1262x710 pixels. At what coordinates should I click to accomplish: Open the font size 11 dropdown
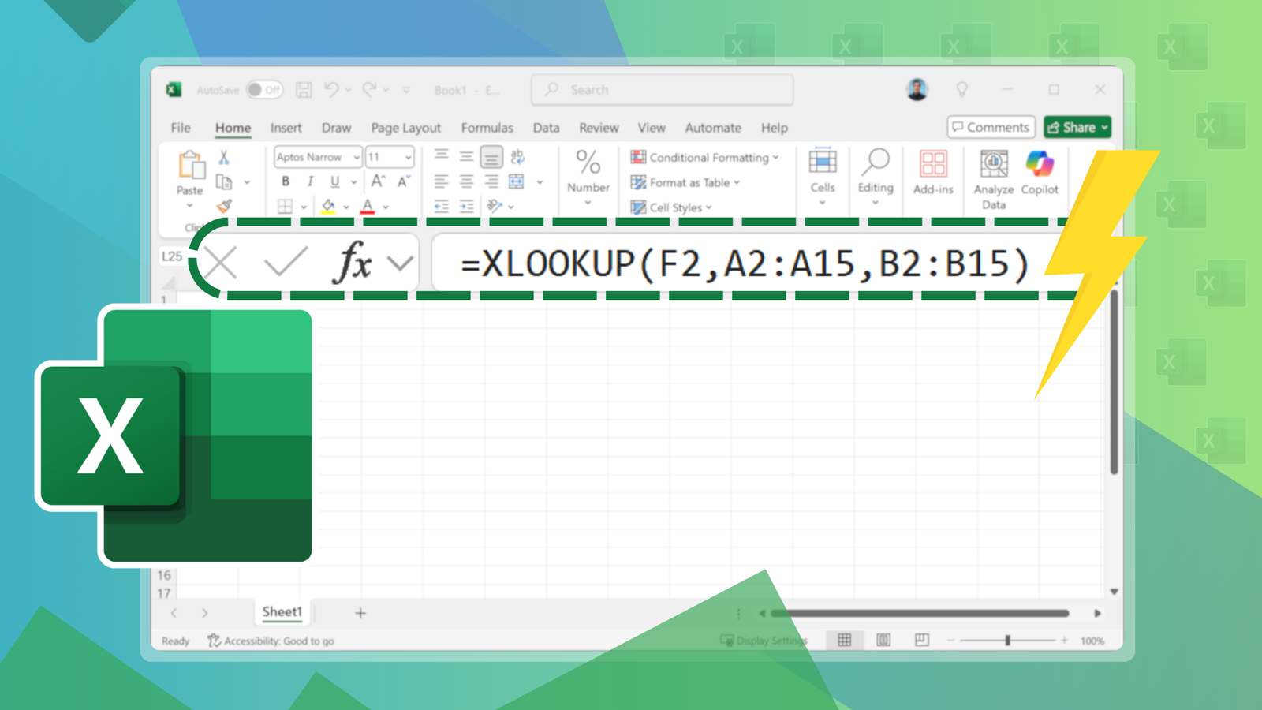[408, 157]
